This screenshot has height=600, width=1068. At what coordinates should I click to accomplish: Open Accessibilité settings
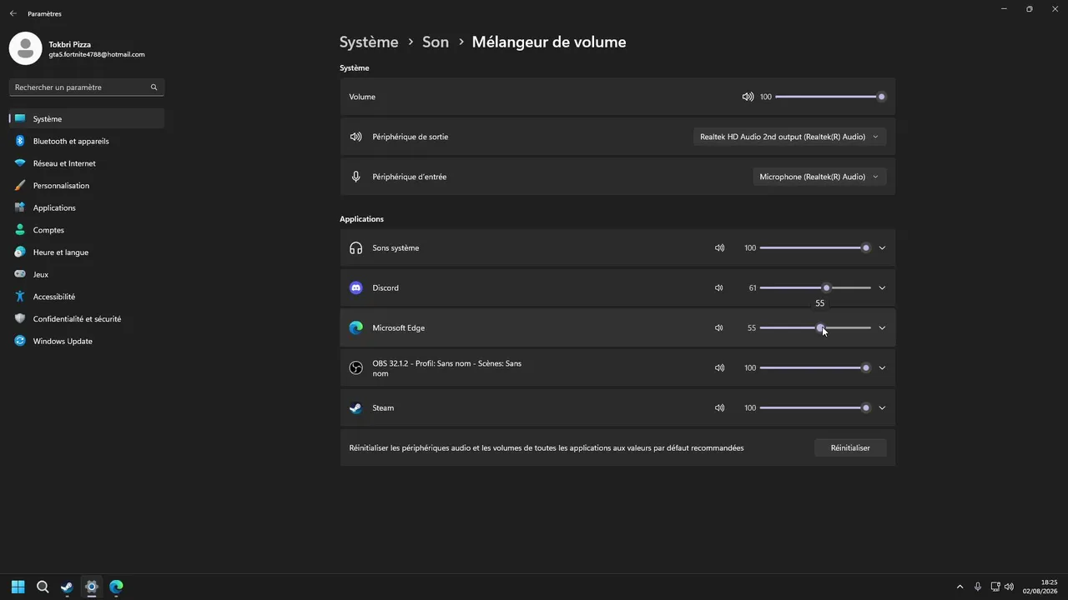click(87, 297)
